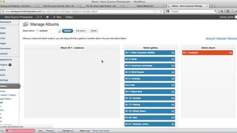237x133 pixels.
Task: Toggle the Match case checkbox
Action: (x=78, y=130)
